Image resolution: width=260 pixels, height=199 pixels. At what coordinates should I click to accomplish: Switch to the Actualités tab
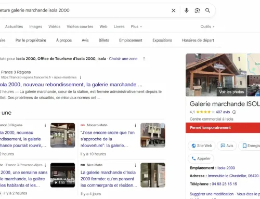point(14,26)
